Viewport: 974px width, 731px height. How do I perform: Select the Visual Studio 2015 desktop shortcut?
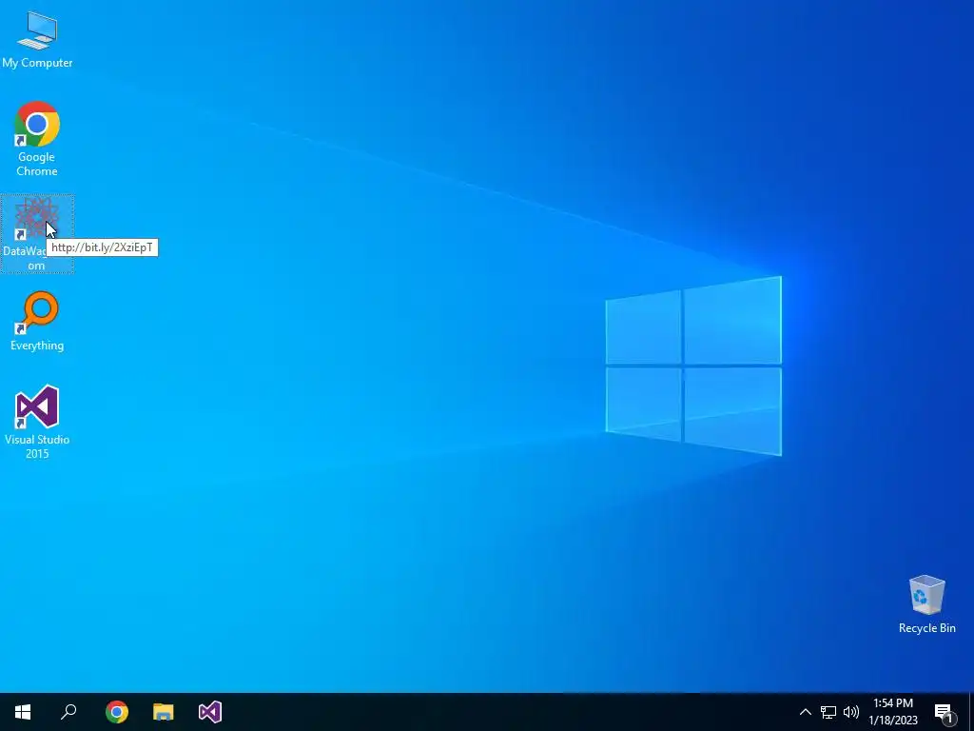[x=37, y=422]
